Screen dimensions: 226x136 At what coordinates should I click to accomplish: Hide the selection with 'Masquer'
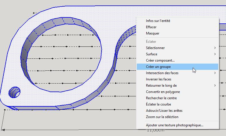tap(152, 33)
